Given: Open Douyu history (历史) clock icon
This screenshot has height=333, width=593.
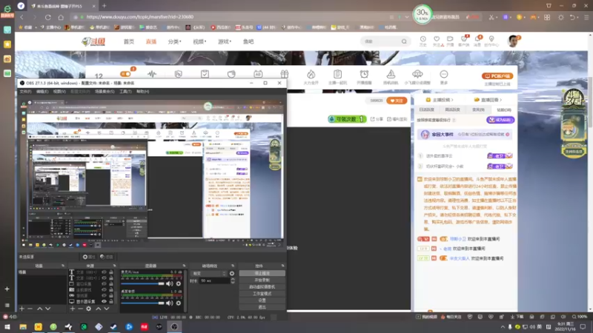Looking at the screenshot, I should [423, 41].
